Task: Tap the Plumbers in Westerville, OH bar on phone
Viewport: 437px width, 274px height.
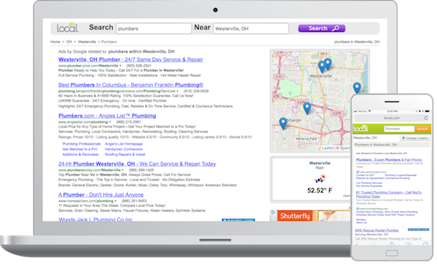Action: [x=392, y=145]
